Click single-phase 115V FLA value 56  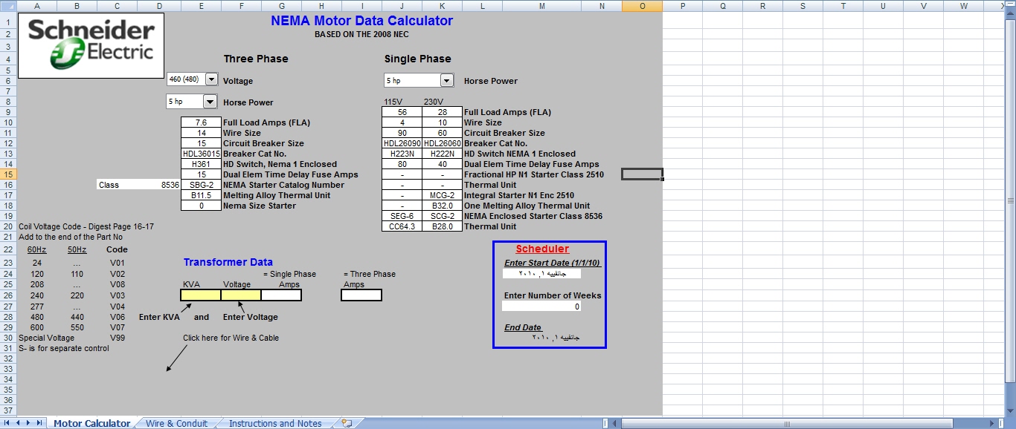(x=402, y=112)
